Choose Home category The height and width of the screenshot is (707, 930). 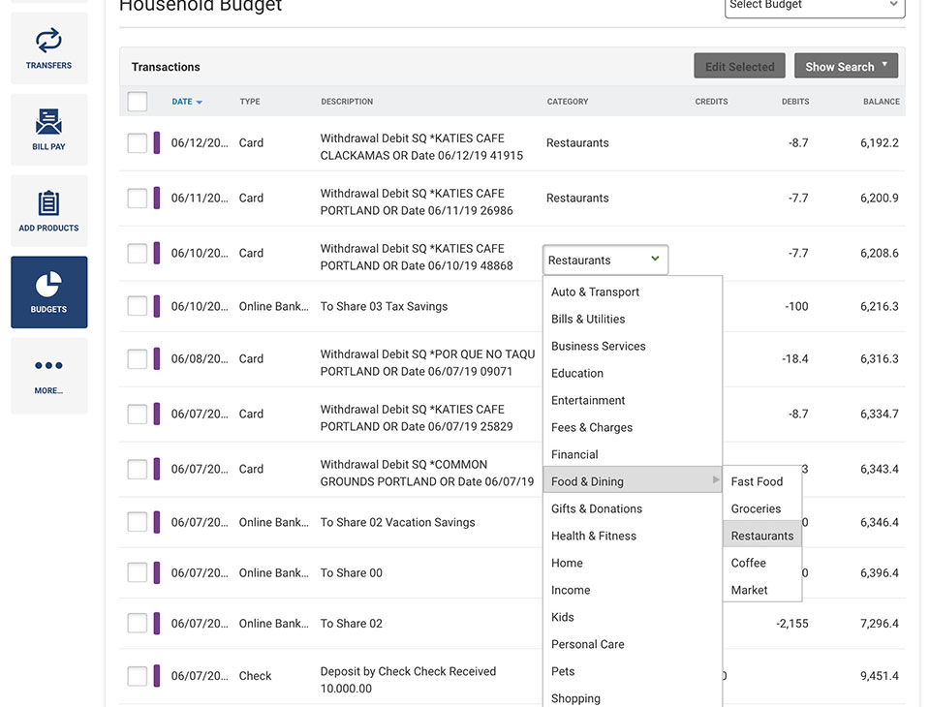point(633,564)
